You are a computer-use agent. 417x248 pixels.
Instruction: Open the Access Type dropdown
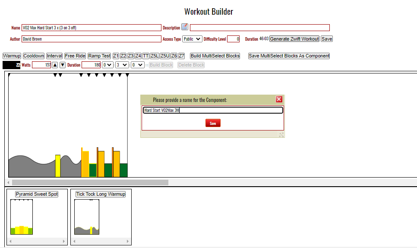[192, 39]
